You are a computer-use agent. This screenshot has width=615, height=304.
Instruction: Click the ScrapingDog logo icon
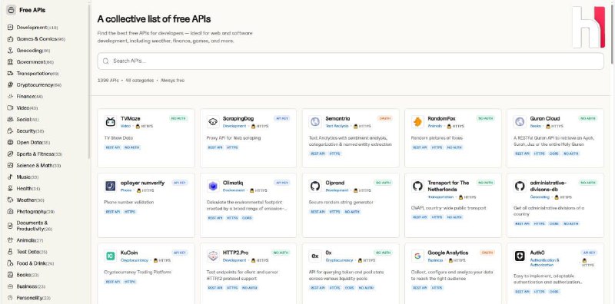coord(213,122)
